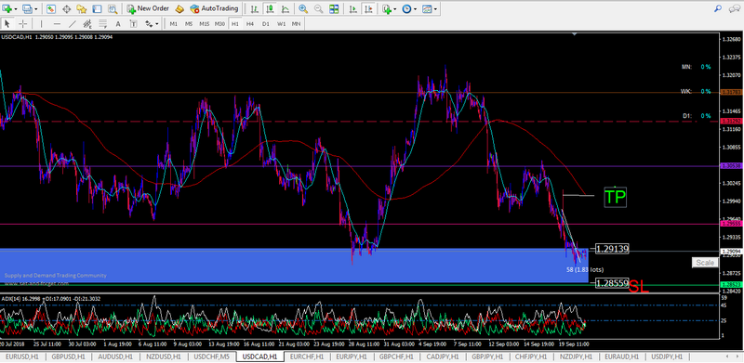Toggle the chart shift button
The image size is (744, 363).
pyautogui.click(x=368, y=8)
